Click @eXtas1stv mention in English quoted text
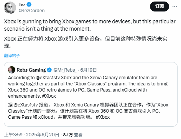This screenshot has width=181, height=139. pyautogui.click(x=48, y=78)
